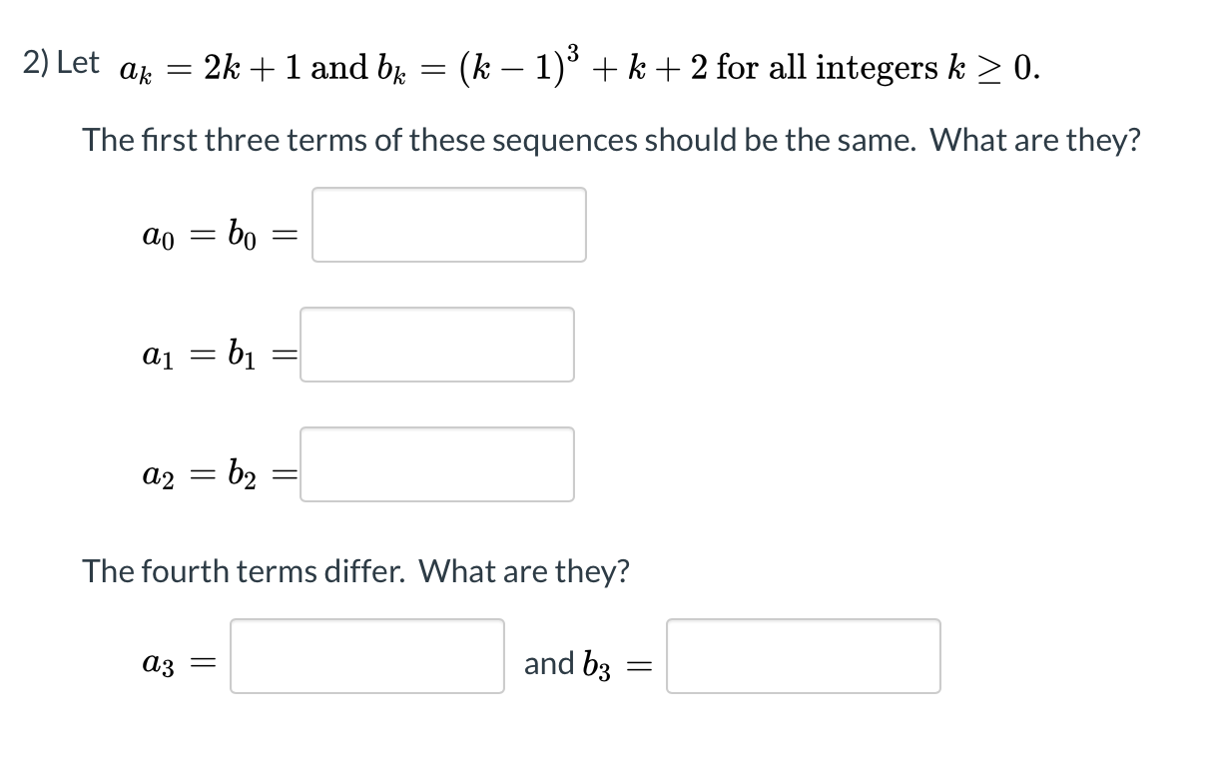Click the third answer box from the top

[x=437, y=463]
